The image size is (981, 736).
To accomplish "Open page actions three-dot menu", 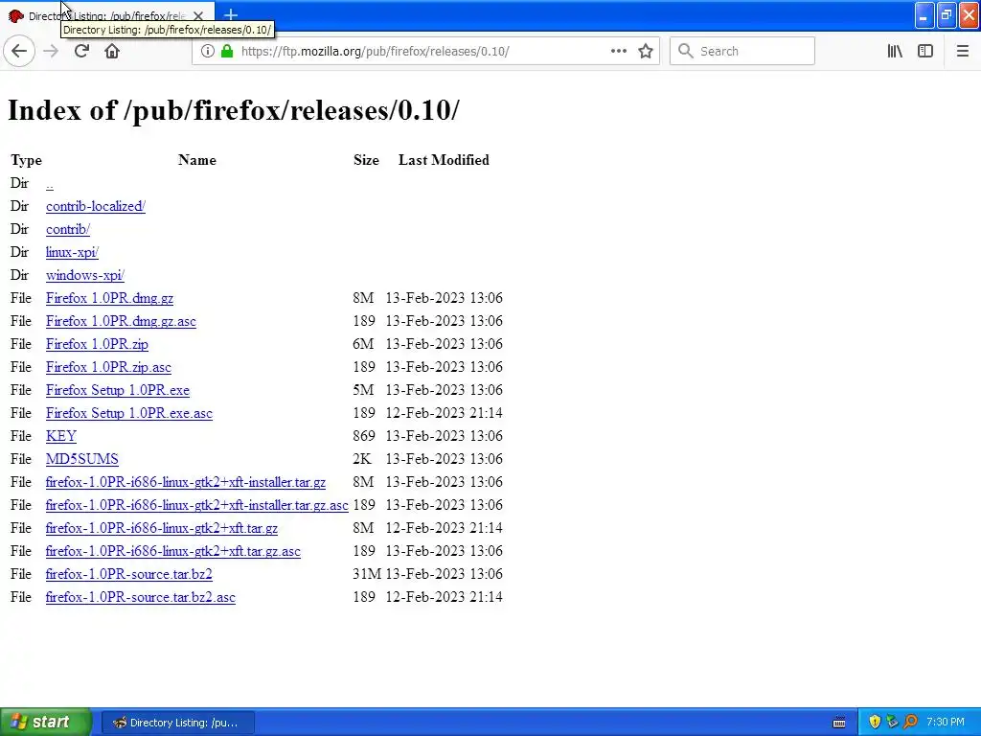I will pyautogui.click(x=618, y=51).
